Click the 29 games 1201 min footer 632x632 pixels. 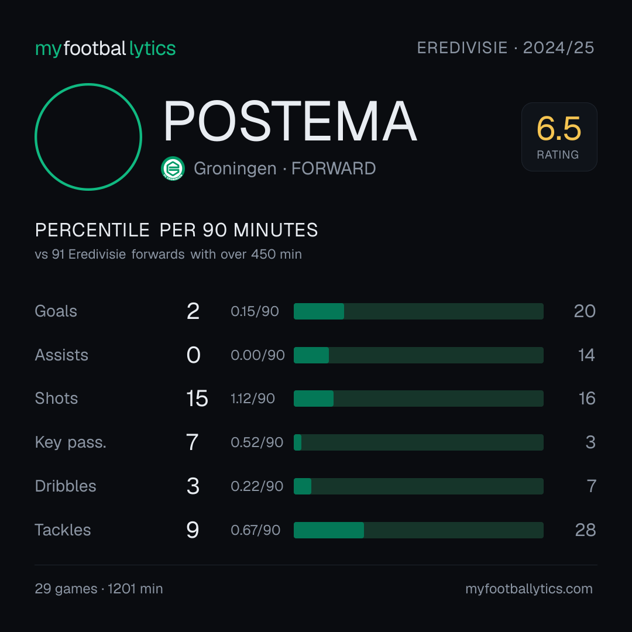point(99,589)
